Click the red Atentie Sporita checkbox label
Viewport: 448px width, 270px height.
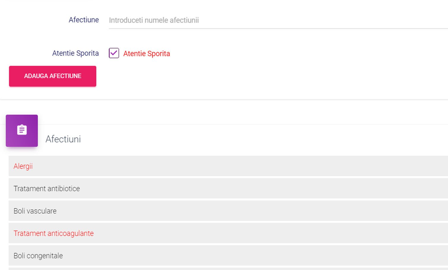point(146,53)
